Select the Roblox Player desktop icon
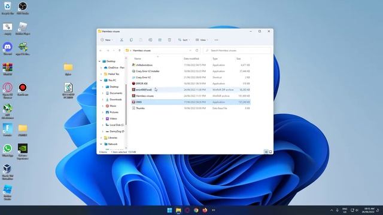 (23, 28)
